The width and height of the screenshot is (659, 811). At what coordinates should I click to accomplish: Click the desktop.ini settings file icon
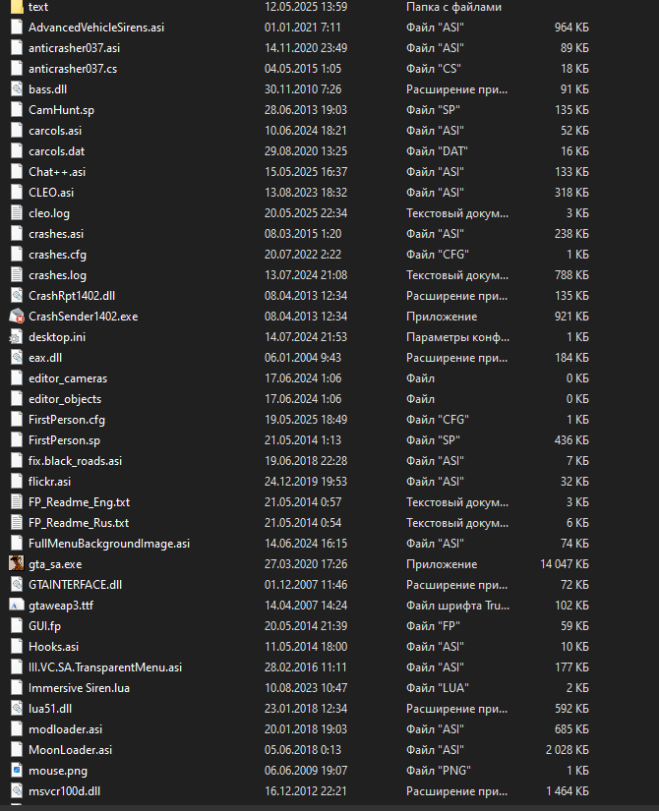(16, 337)
